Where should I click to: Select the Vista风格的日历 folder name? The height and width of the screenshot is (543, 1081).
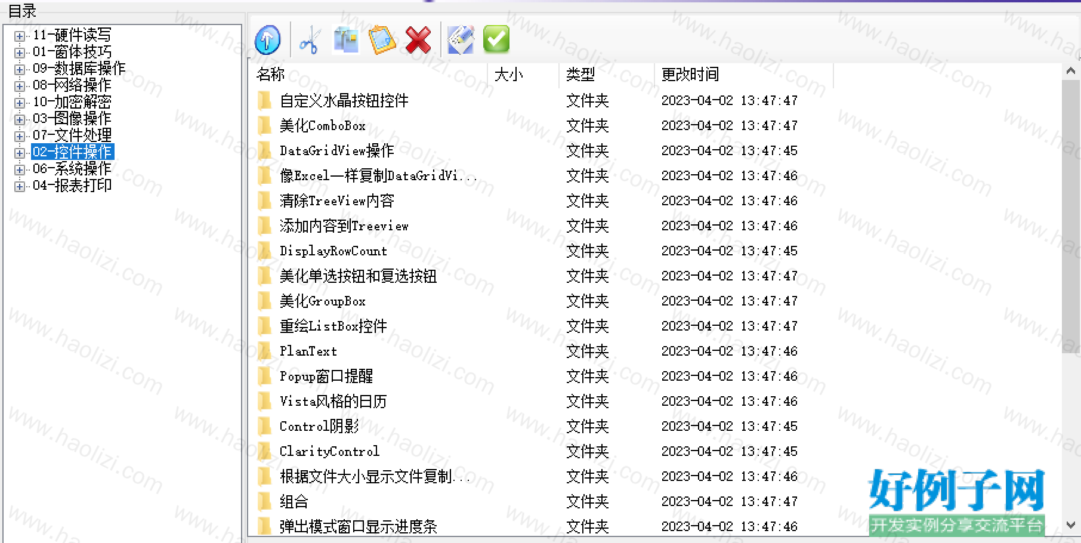click(333, 402)
